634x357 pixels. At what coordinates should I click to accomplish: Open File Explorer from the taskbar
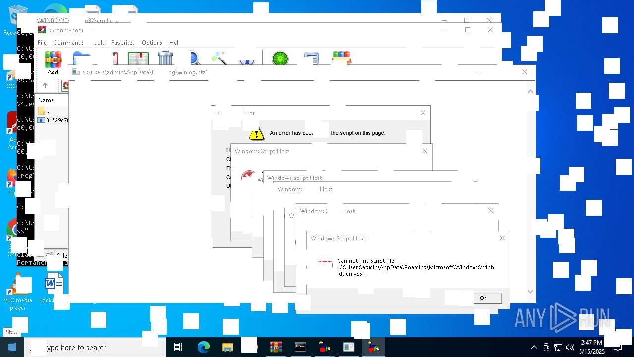[x=227, y=347]
